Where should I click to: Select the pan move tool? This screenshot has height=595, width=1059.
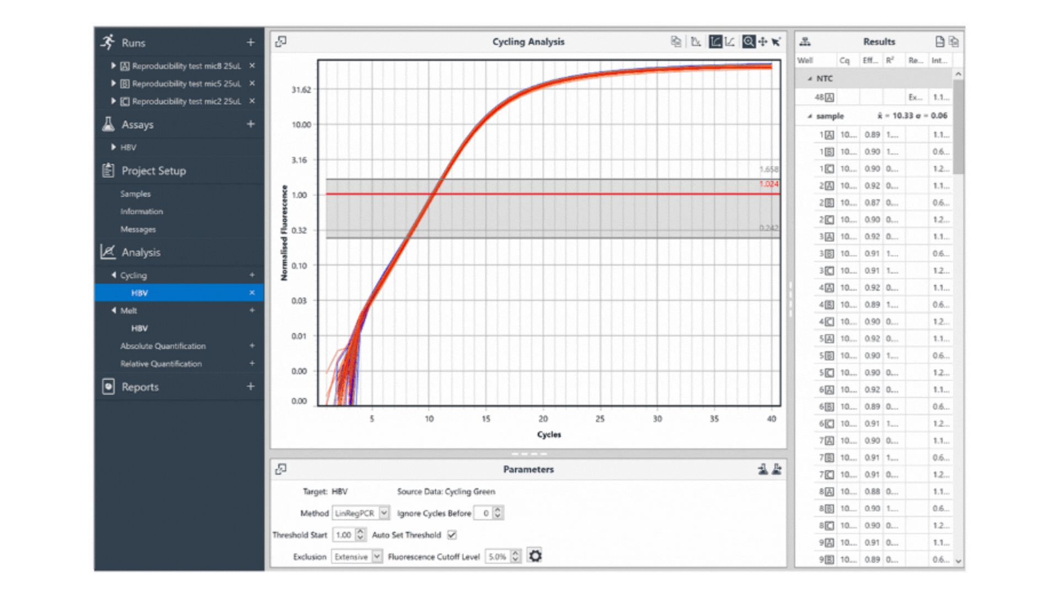tap(763, 41)
